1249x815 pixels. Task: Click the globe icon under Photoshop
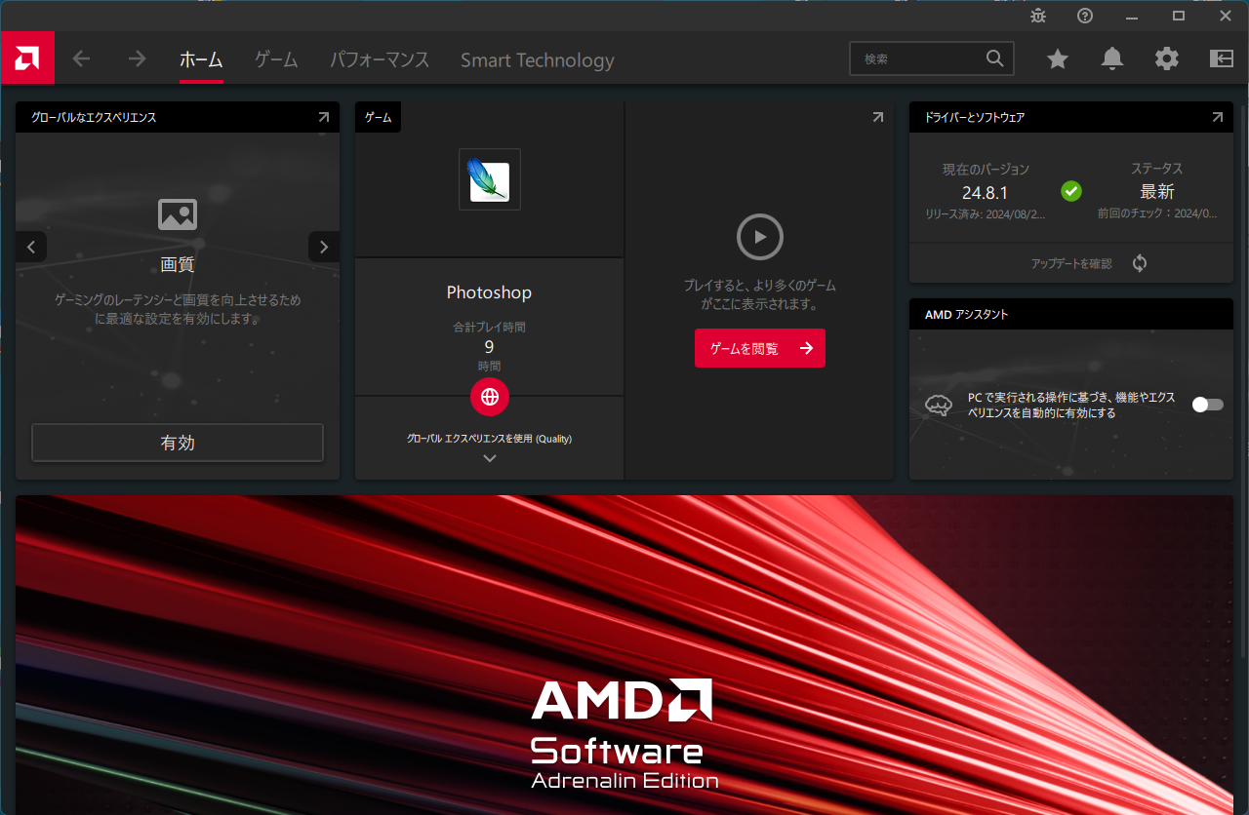[489, 397]
